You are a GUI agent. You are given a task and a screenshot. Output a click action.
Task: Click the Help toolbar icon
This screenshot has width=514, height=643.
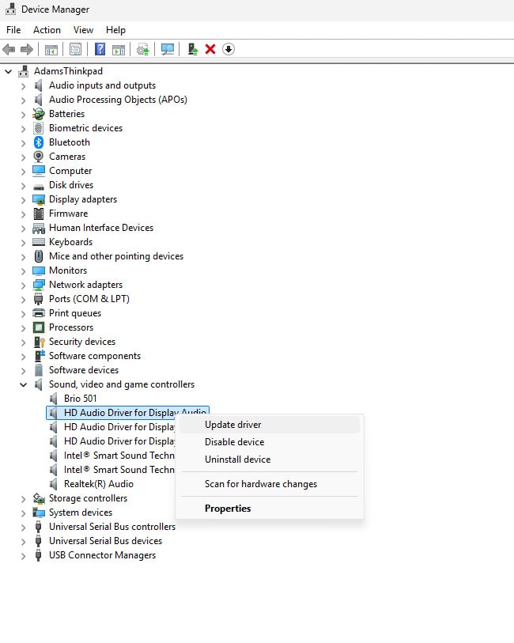pyautogui.click(x=100, y=49)
